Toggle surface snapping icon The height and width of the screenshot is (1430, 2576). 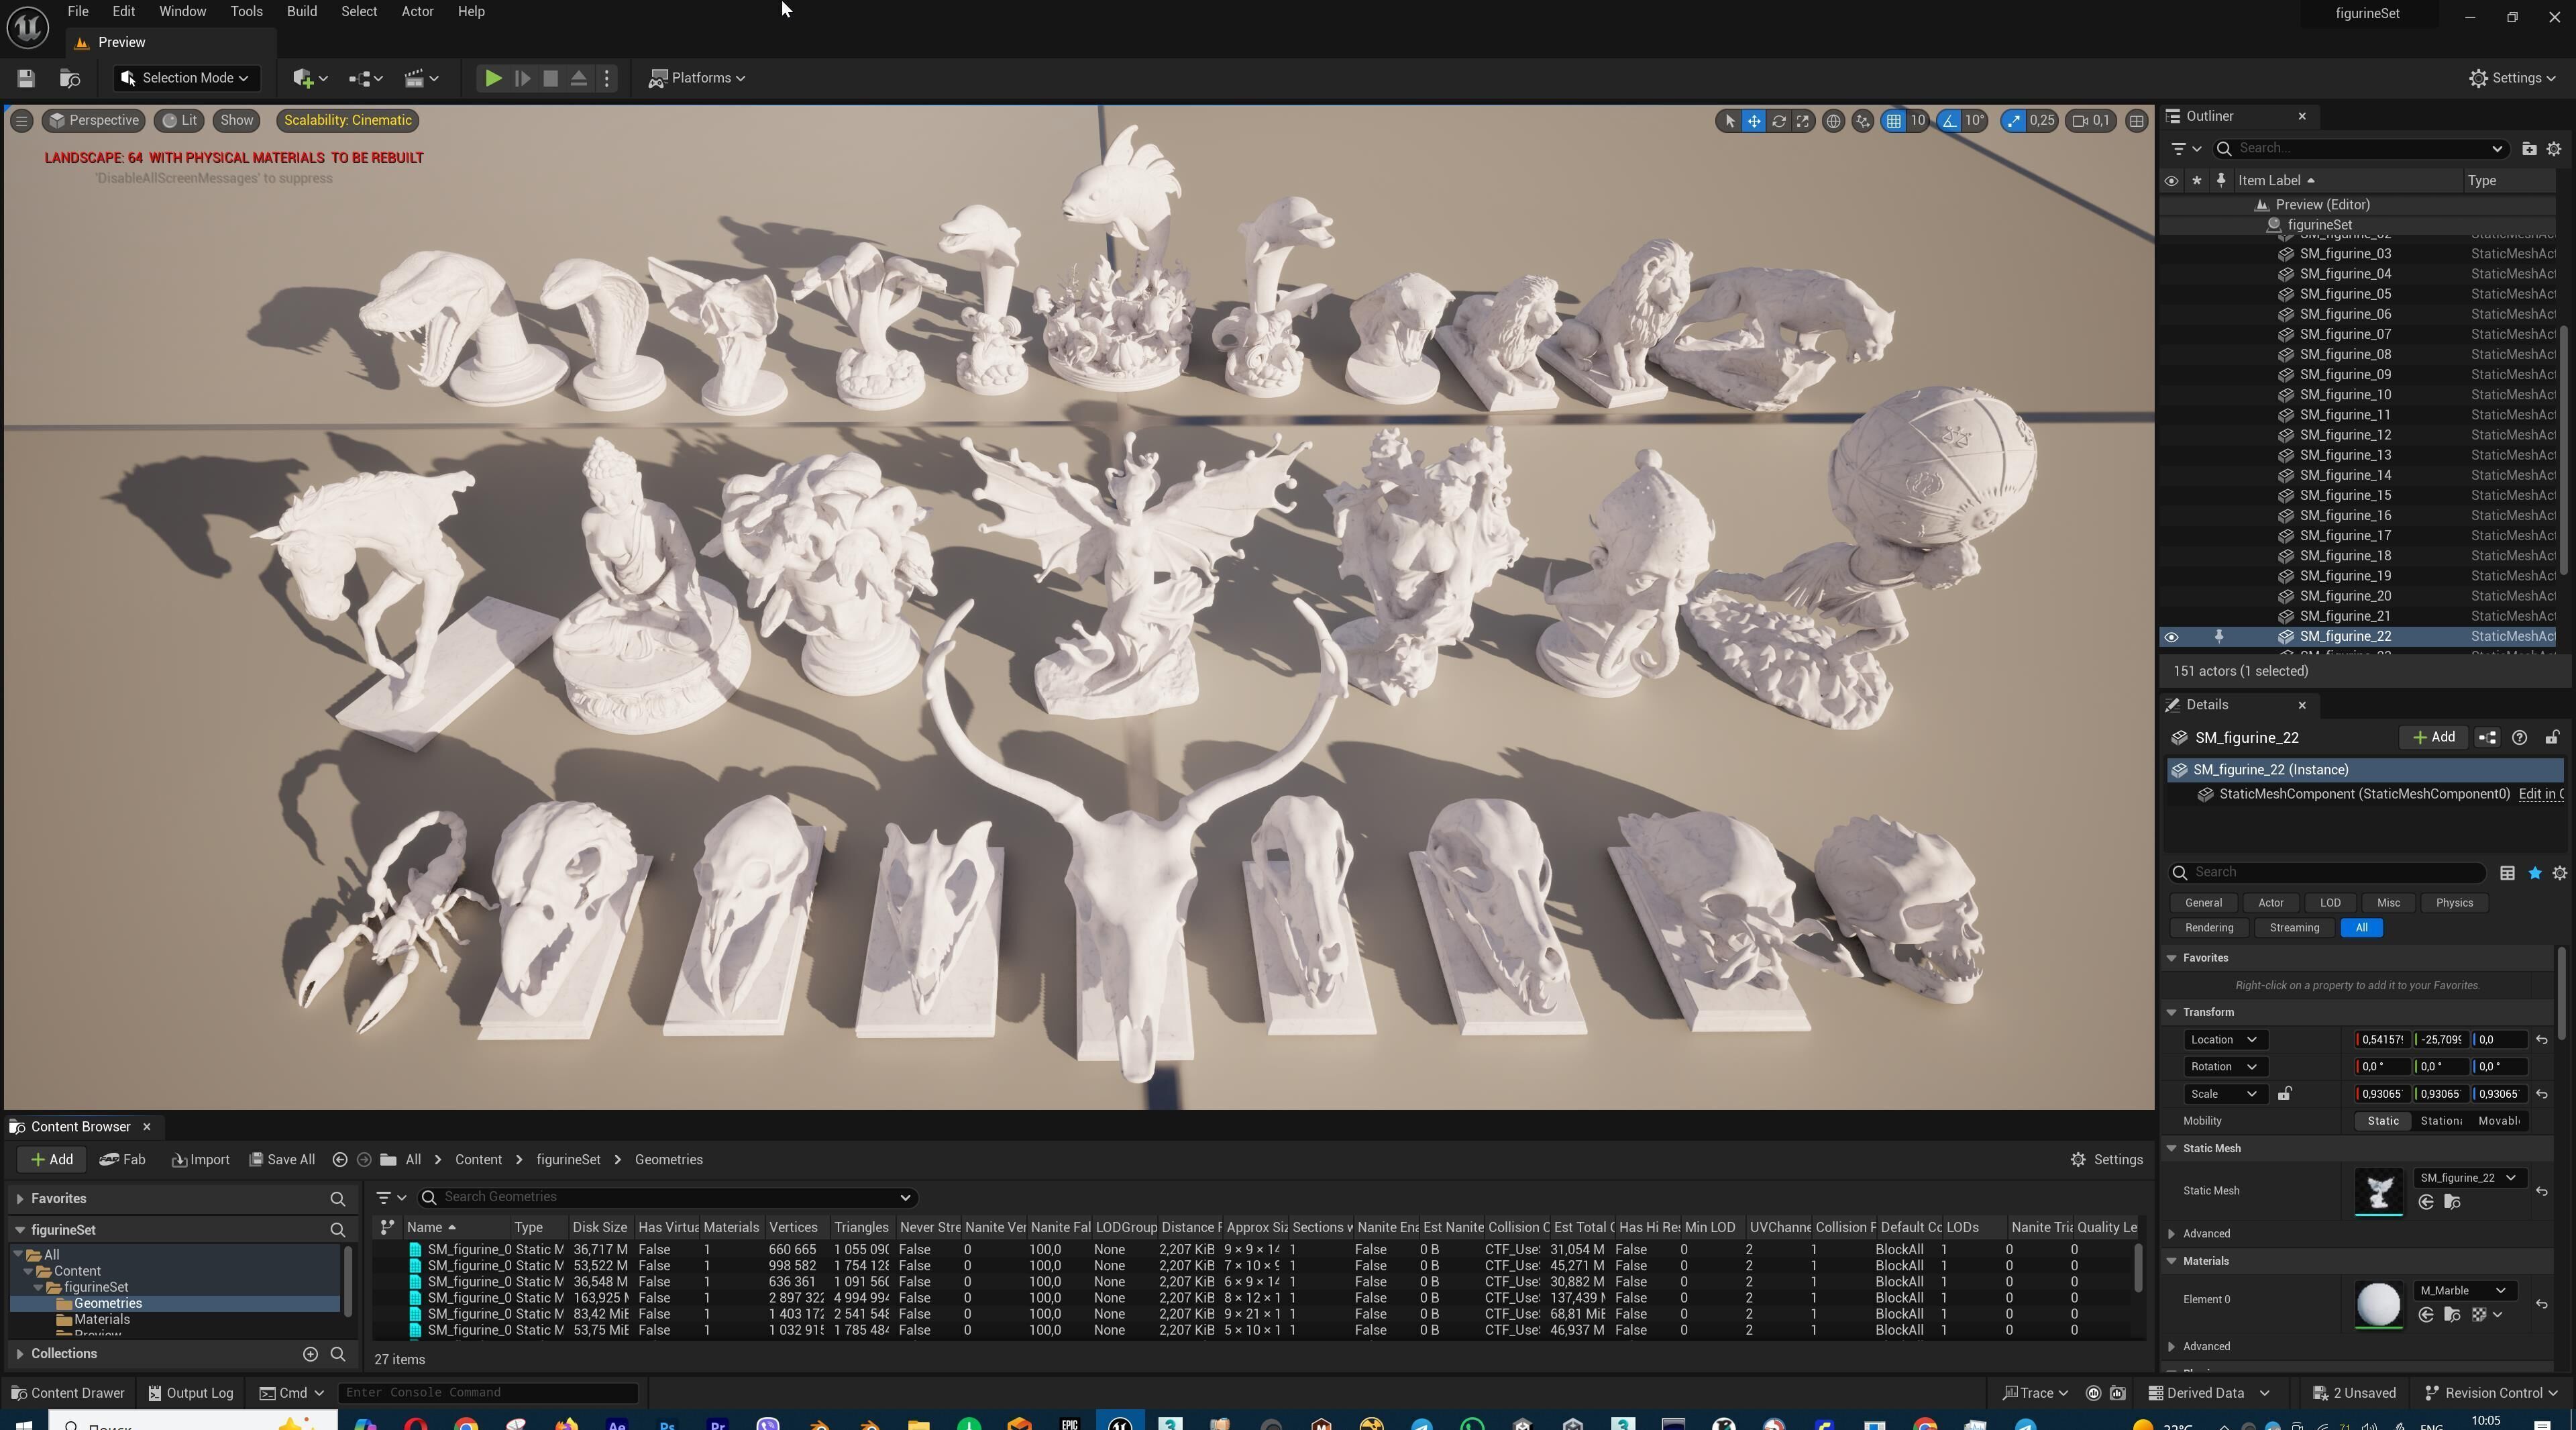pos(1862,121)
